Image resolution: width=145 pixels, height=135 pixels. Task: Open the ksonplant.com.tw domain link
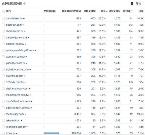click(16, 127)
